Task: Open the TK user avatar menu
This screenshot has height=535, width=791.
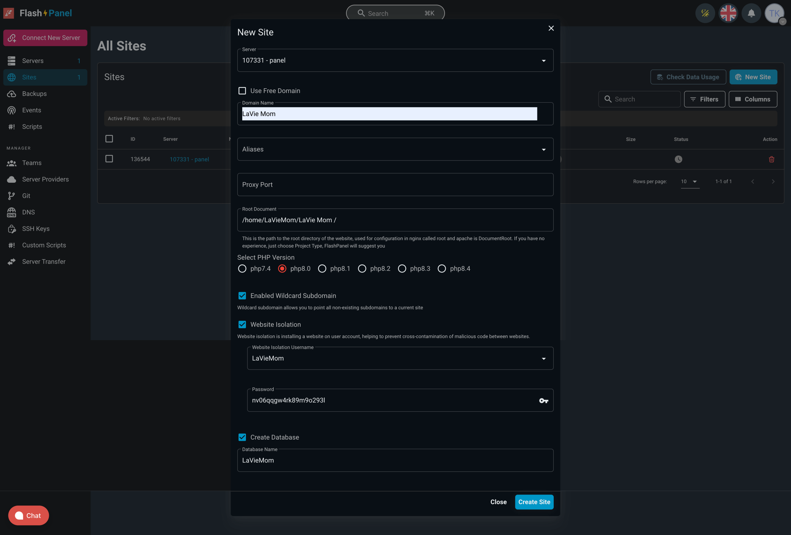Action: [774, 13]
